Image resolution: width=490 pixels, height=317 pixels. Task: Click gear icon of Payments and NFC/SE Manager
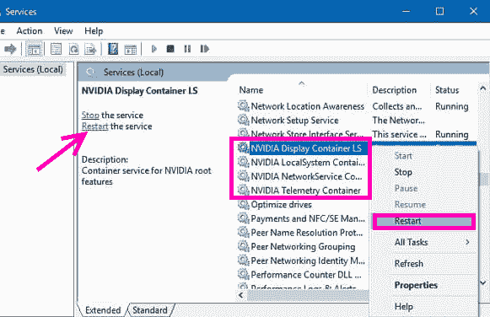[243, 218]
